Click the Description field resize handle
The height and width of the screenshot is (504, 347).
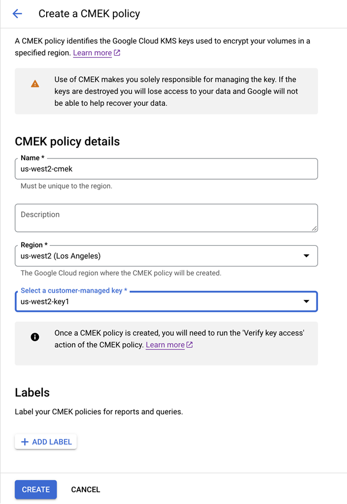(314, 228)
